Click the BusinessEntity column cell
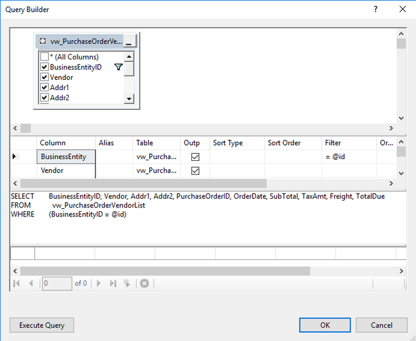This screenshot has width=416, height=341. (x=66, y=156)
